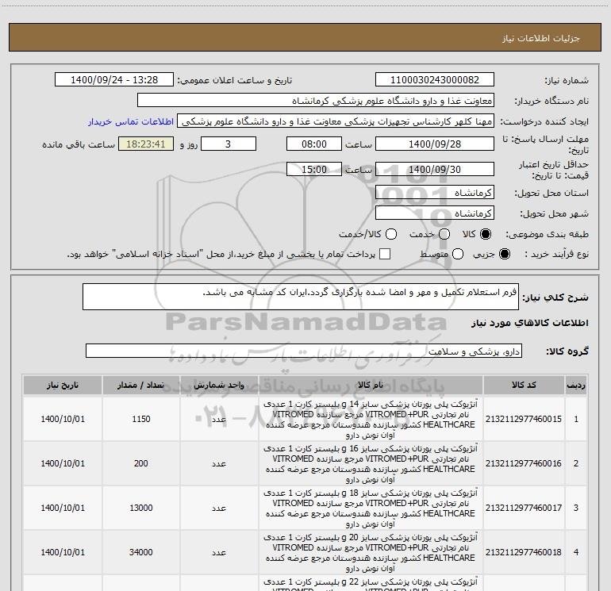
Task: Click product code 2132112977460018
Action: coord(524,552)
